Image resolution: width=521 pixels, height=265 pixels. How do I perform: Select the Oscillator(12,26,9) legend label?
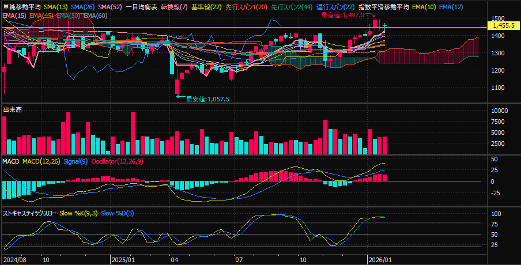click(x=118, y=161)
